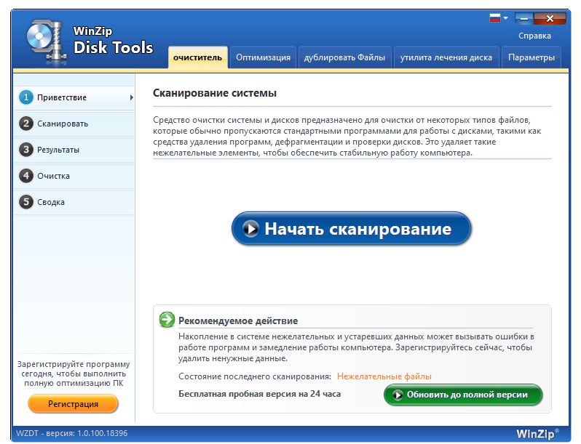581x444 pixels.
Task: Open the утилита лечения диска tab
Action: [446, 57]
